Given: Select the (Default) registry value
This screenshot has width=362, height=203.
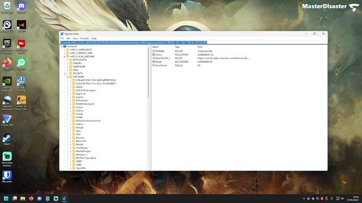Looking at the screenshot, I should pyautogui.click(x=160, y=51).
